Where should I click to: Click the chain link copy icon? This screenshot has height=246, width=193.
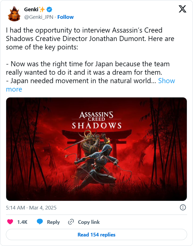(x=71, y=222)
